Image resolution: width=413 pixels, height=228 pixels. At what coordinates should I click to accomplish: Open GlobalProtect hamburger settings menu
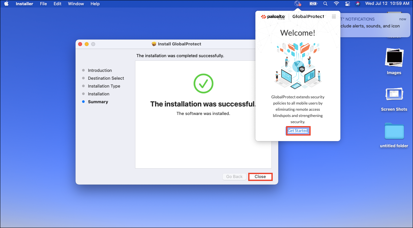click(x=334, y=16)
